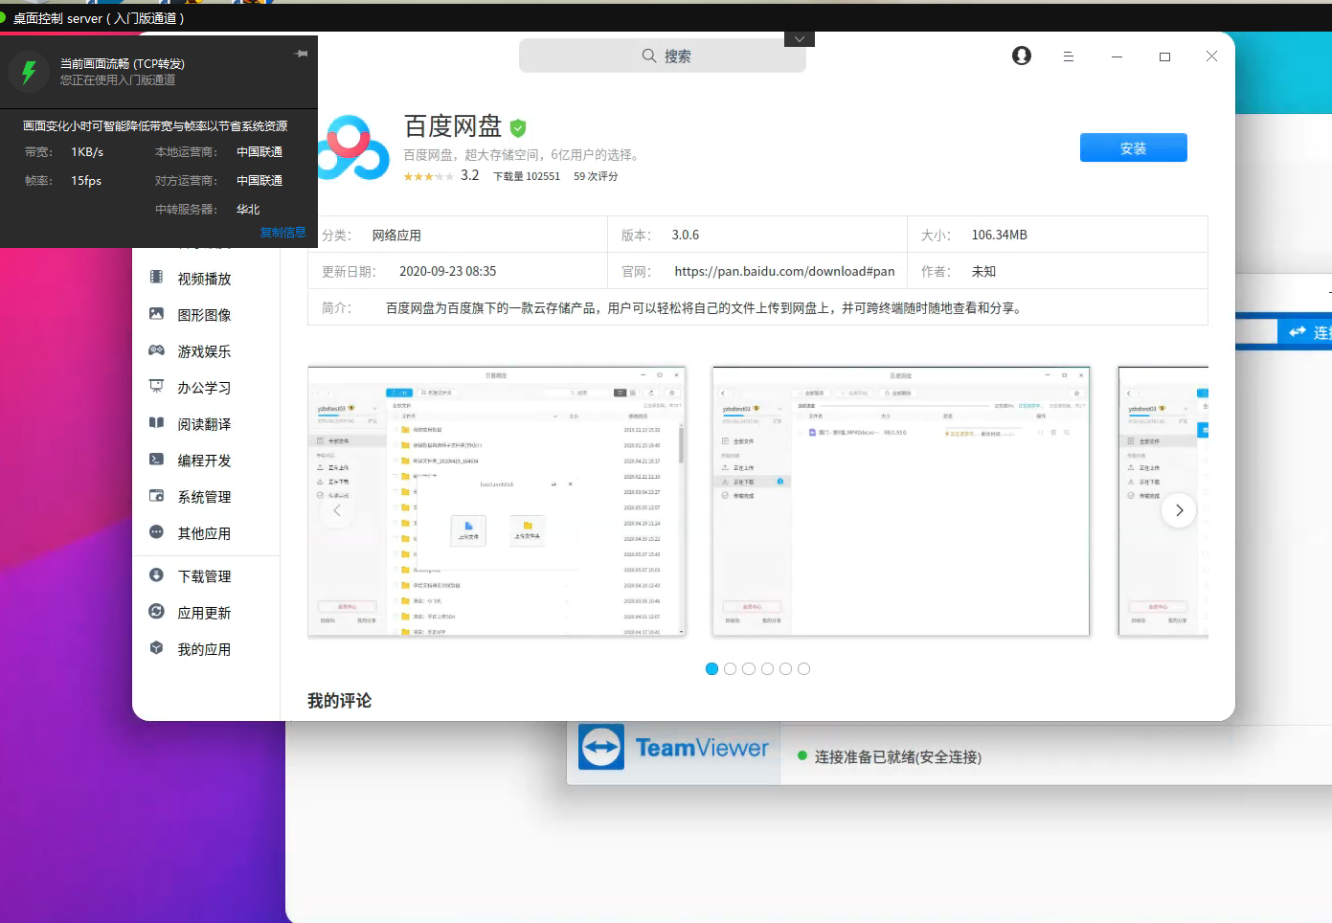The height and width of the screenshot is (923, 1332).
Task: Click the 视频播放 category icon
Action: coord(156,278)
